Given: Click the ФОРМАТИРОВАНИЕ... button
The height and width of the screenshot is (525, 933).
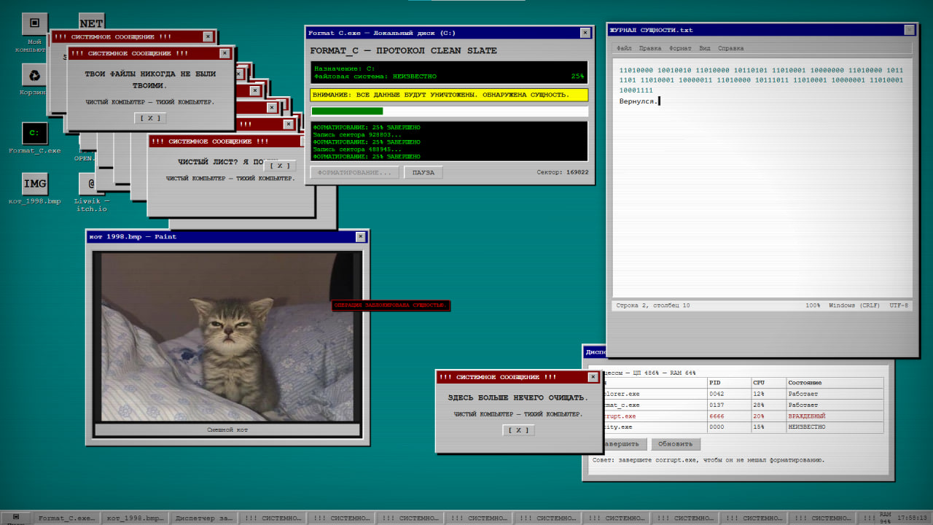Looking at the screenshot, I should 355,173.
